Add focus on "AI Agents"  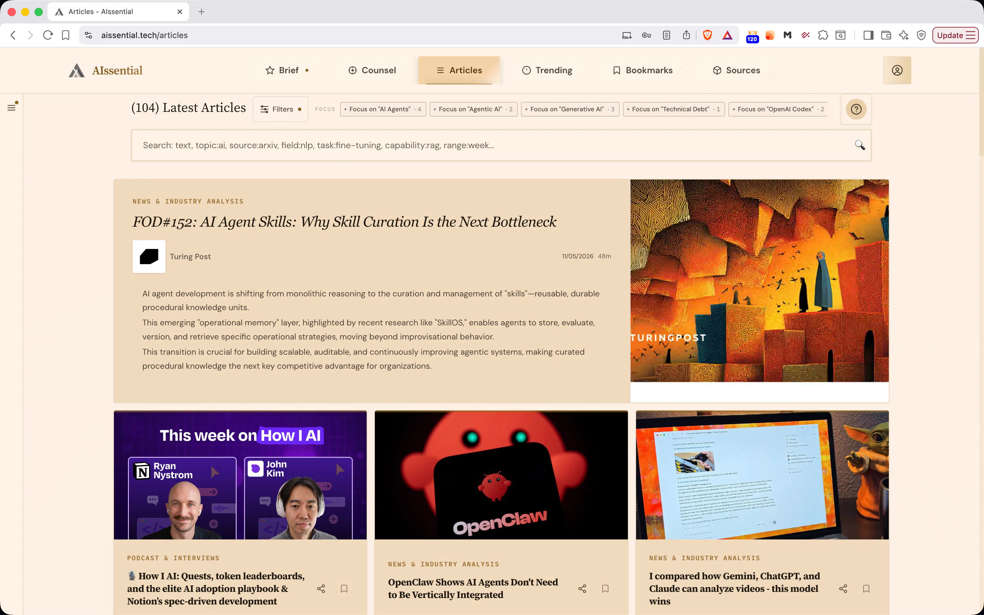point(383,109)
